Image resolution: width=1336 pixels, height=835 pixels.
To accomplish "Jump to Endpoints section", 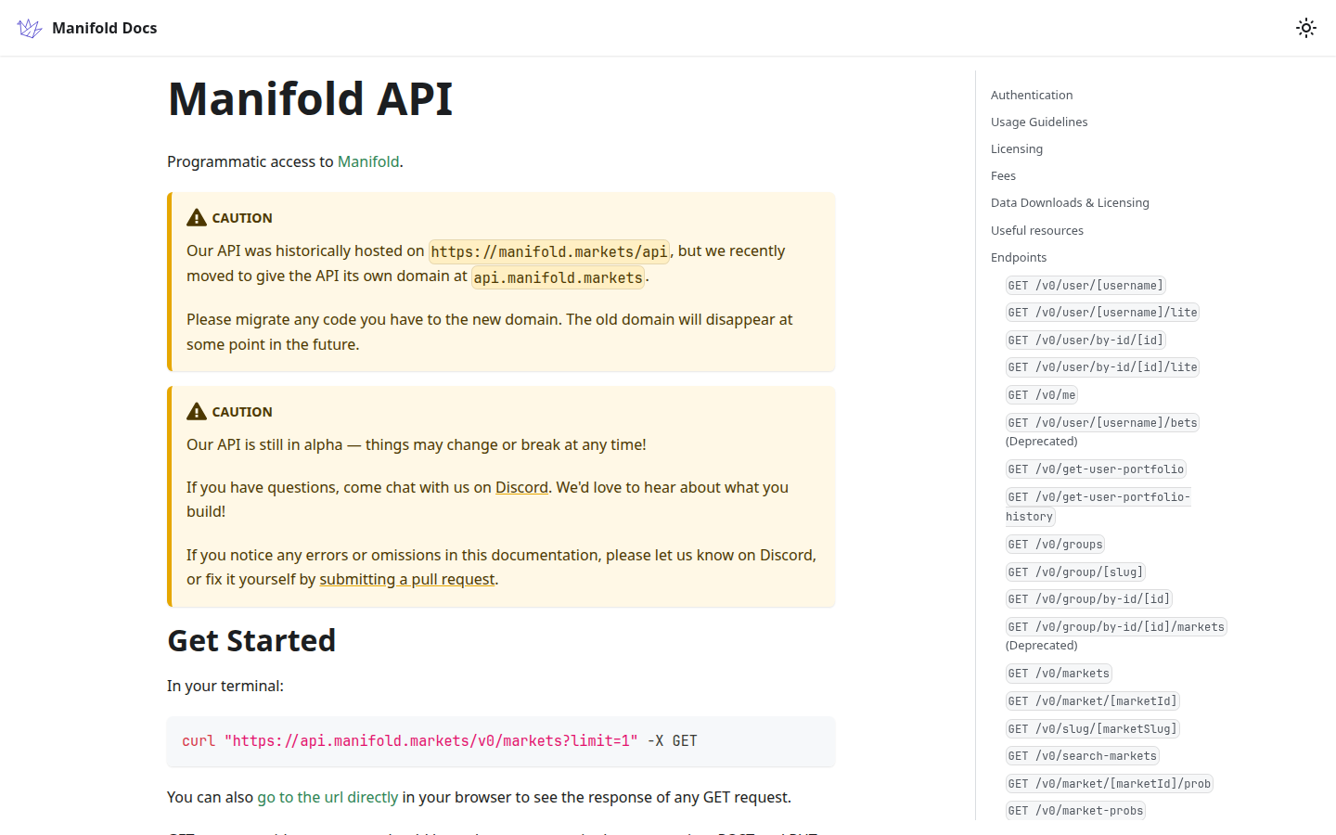I will (x=1019, y=257).
